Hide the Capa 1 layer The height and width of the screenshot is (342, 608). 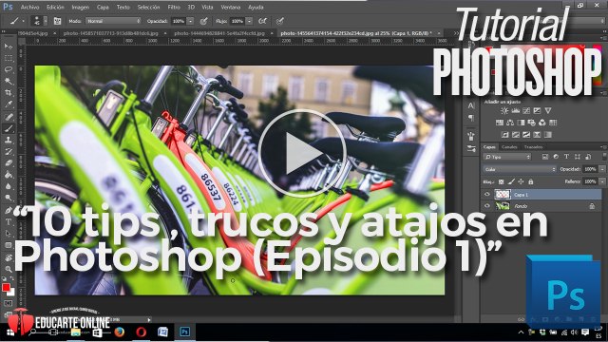tap(487, 194)
